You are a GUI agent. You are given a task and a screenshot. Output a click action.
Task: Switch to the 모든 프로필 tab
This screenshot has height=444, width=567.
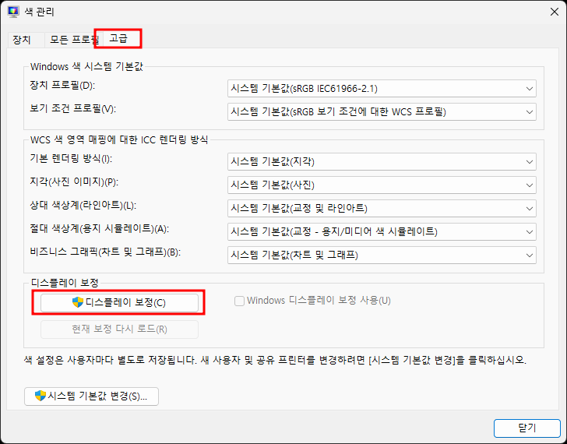click(74, 40)
